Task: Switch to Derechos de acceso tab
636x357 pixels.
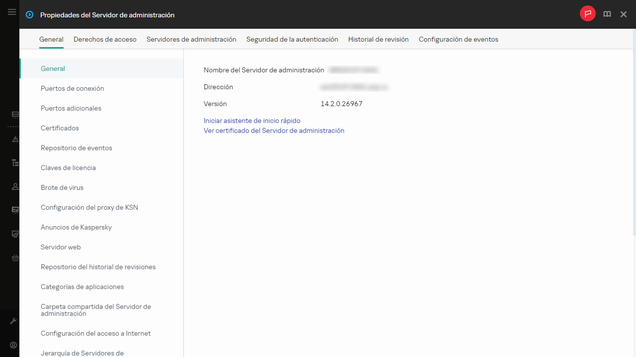Action: point(105,39)
